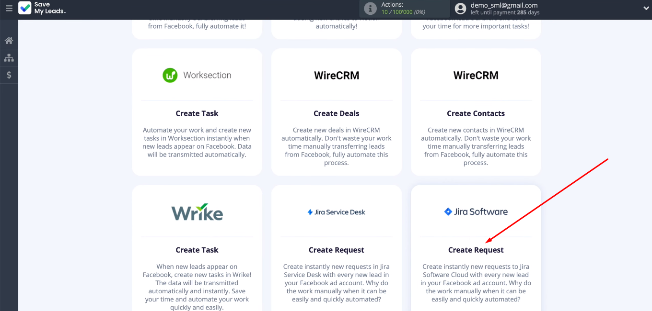
Task: Select WireCRM Create Deals heading
Action: click(337, 113)
